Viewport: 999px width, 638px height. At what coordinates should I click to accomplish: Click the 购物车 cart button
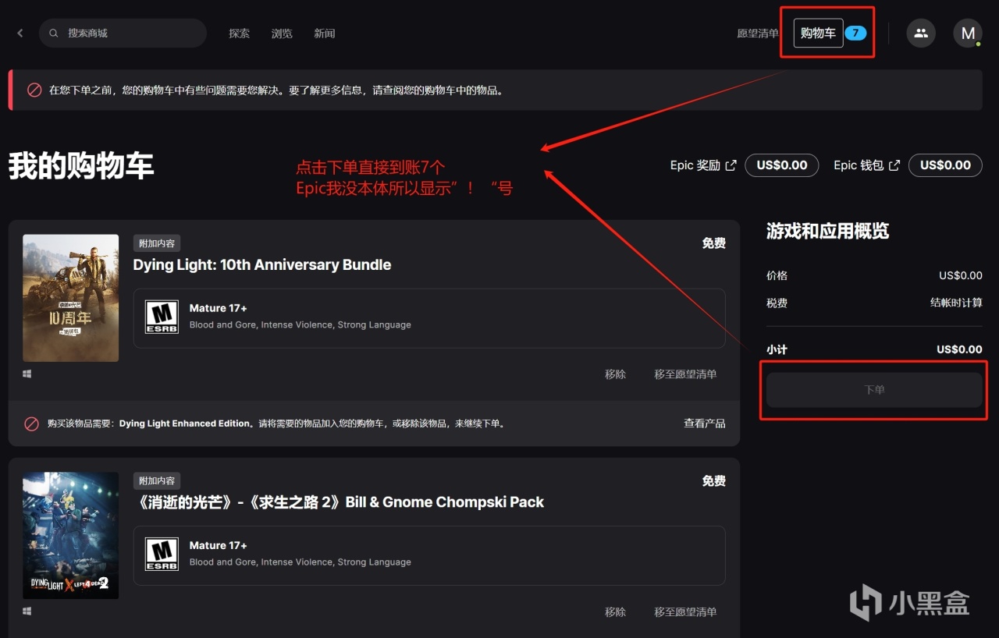(x=819, y=33)
